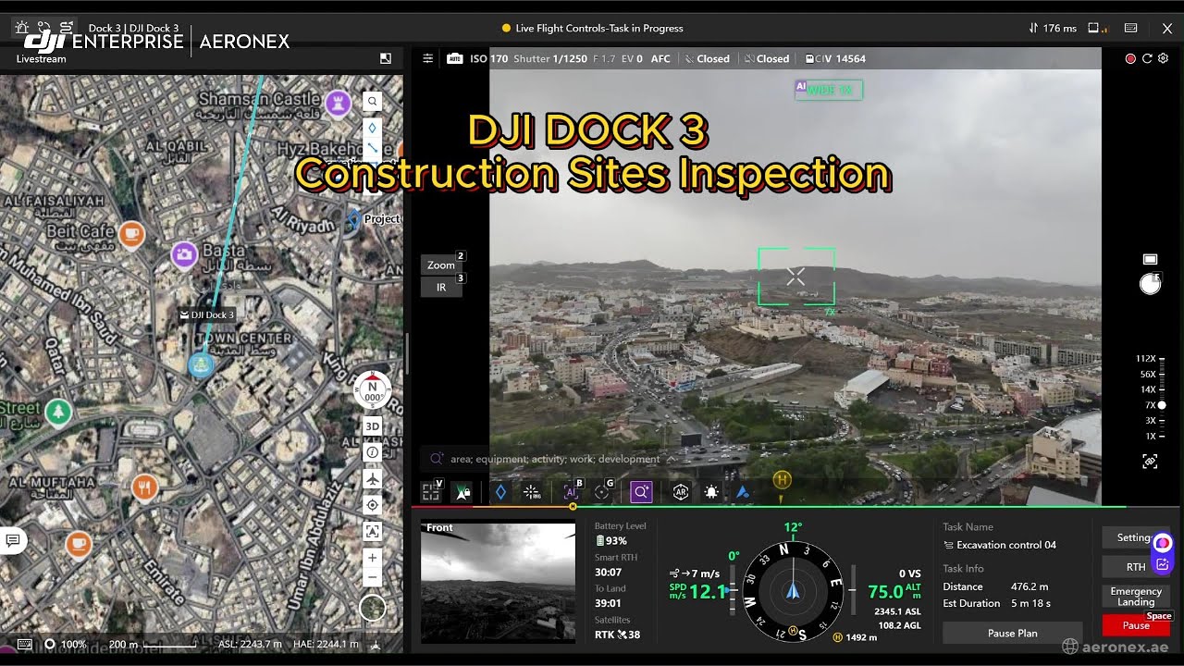Switch to Zoom camera tab
Image resolution: width=1184 pixels, height=666 pixels.
tap(441, 265)
